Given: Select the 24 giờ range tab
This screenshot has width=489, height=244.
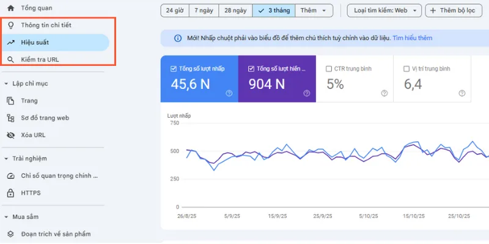Looking at the screenshot, I should (x=175, y=10).
